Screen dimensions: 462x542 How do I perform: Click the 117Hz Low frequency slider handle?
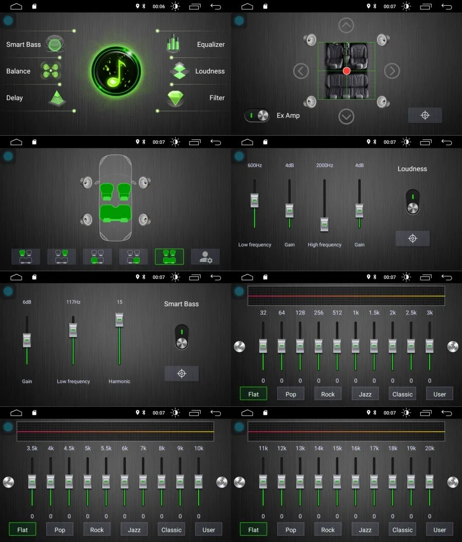tap(73, 330)
